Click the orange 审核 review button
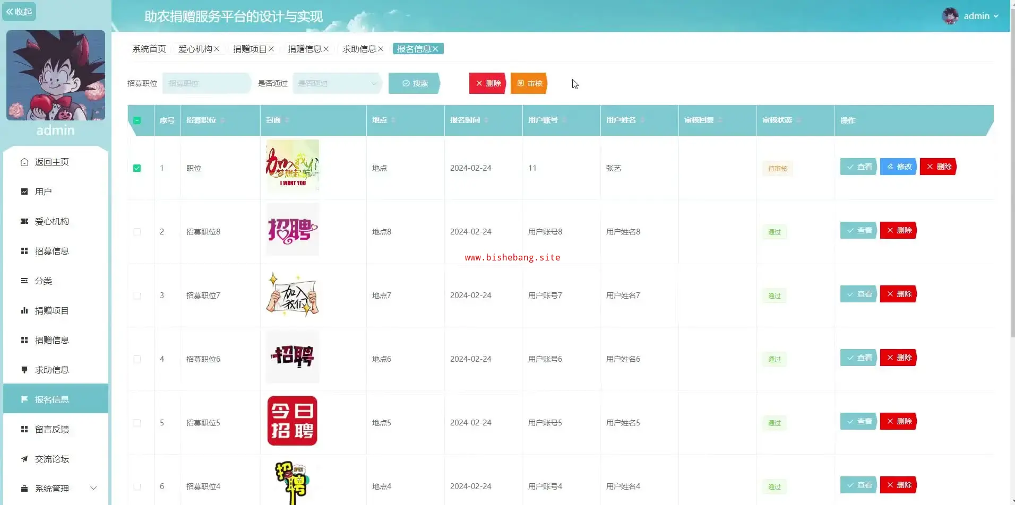Screen dimensions: 1015x505 click(x=529, y=83)
